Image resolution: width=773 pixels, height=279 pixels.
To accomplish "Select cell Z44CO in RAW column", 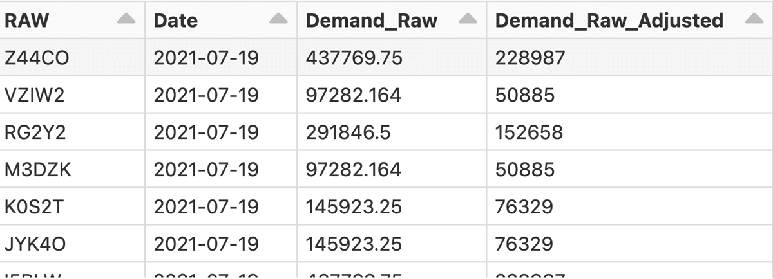I will point(37,58).
